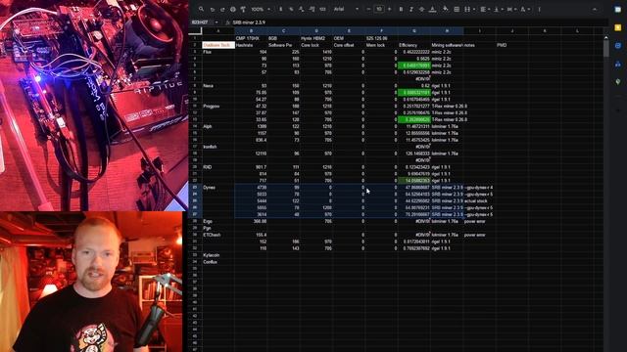Select the Kylacoin cell
The width and height of the screenshot is (627, 352).
coord(218,255)
